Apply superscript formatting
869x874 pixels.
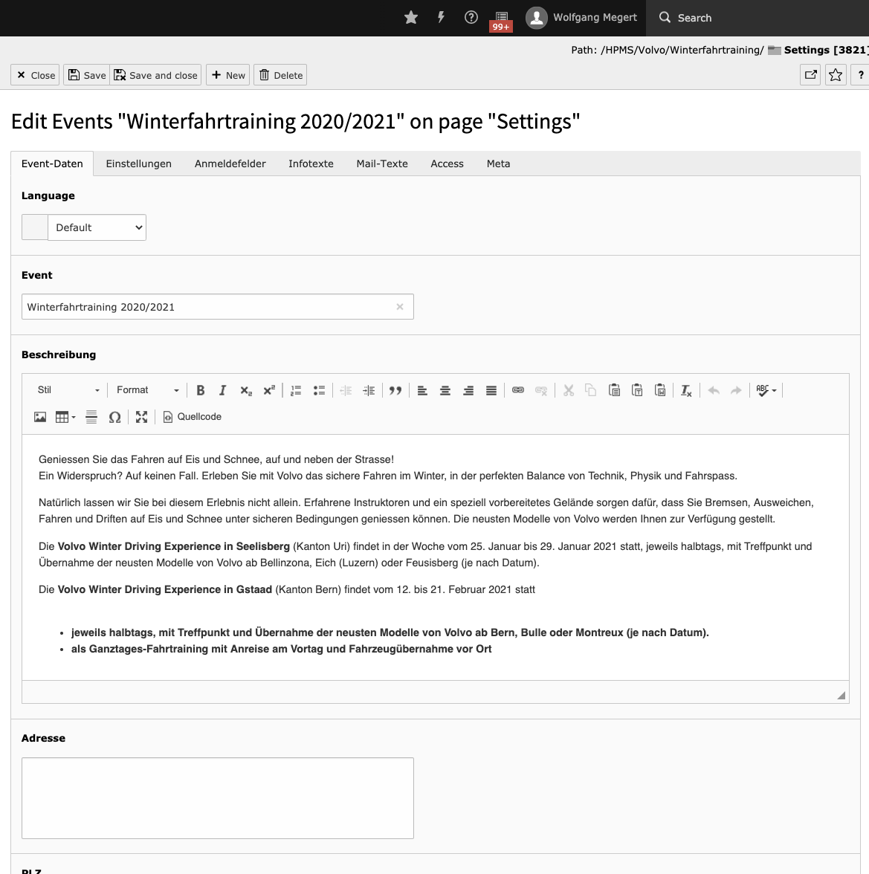pos(269,390)
